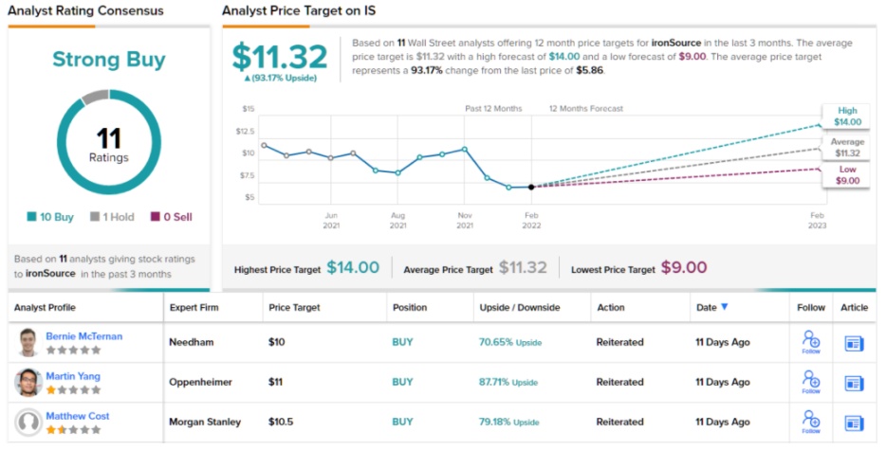The image size is (886, 450).
Task: Open article icon for Oppenheimer row
Action: point(855,383)
